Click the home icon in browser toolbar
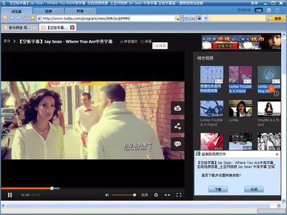 (26, 18)
